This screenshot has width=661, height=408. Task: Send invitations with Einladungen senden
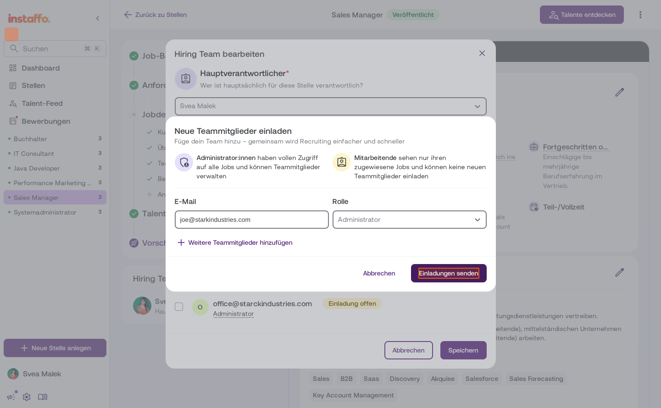(449, 273)
